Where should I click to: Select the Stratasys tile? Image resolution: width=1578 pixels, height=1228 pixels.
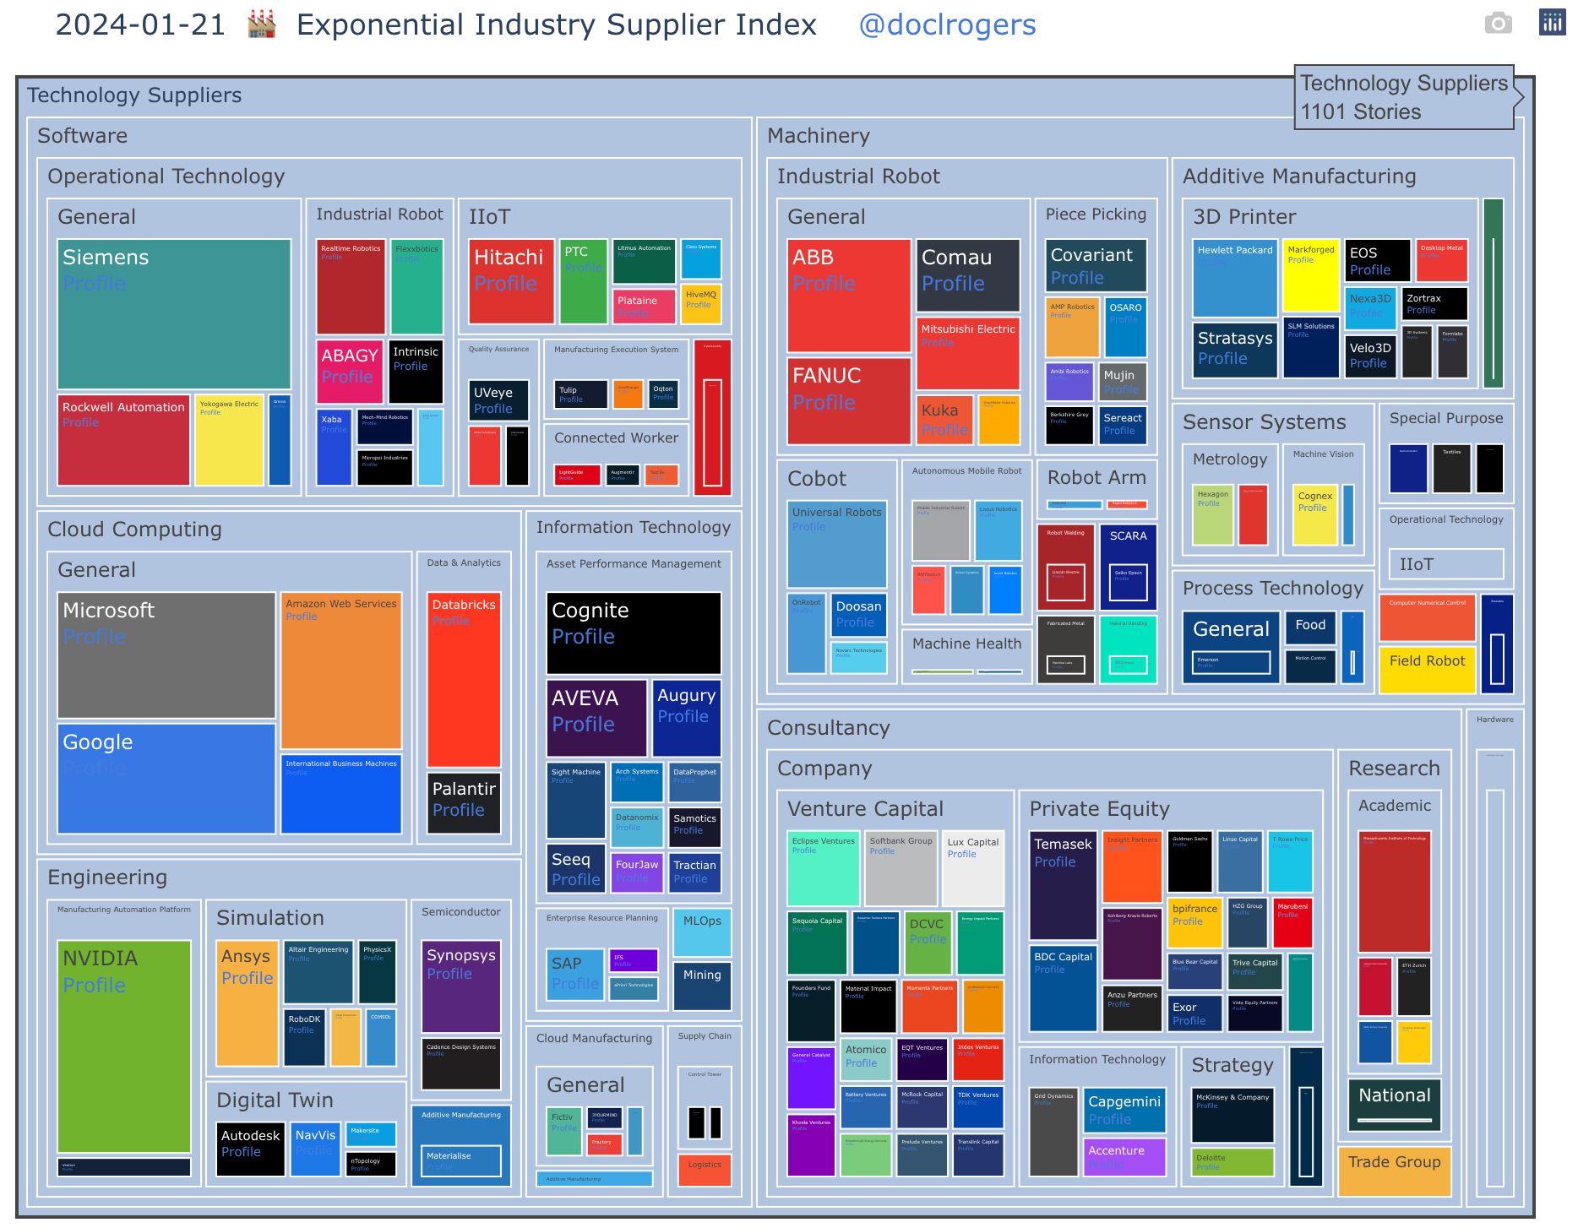click(1235, 350)
